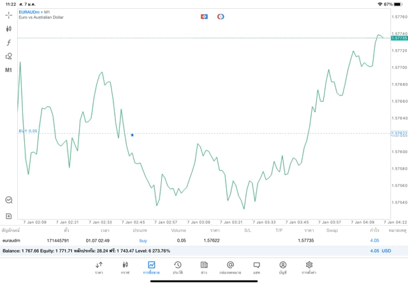This screenshot has height=285, width=408.
Task: Open the Settings gear tab
Action: click(x=309, y=268)
